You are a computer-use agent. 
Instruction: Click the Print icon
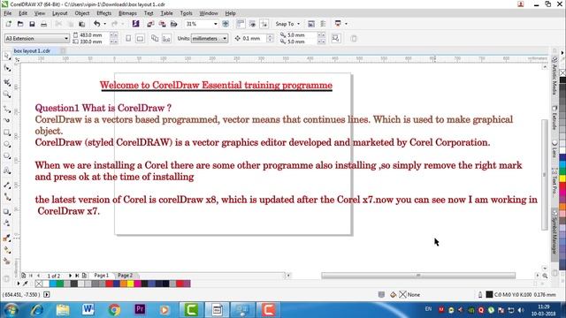click(43, 24)
